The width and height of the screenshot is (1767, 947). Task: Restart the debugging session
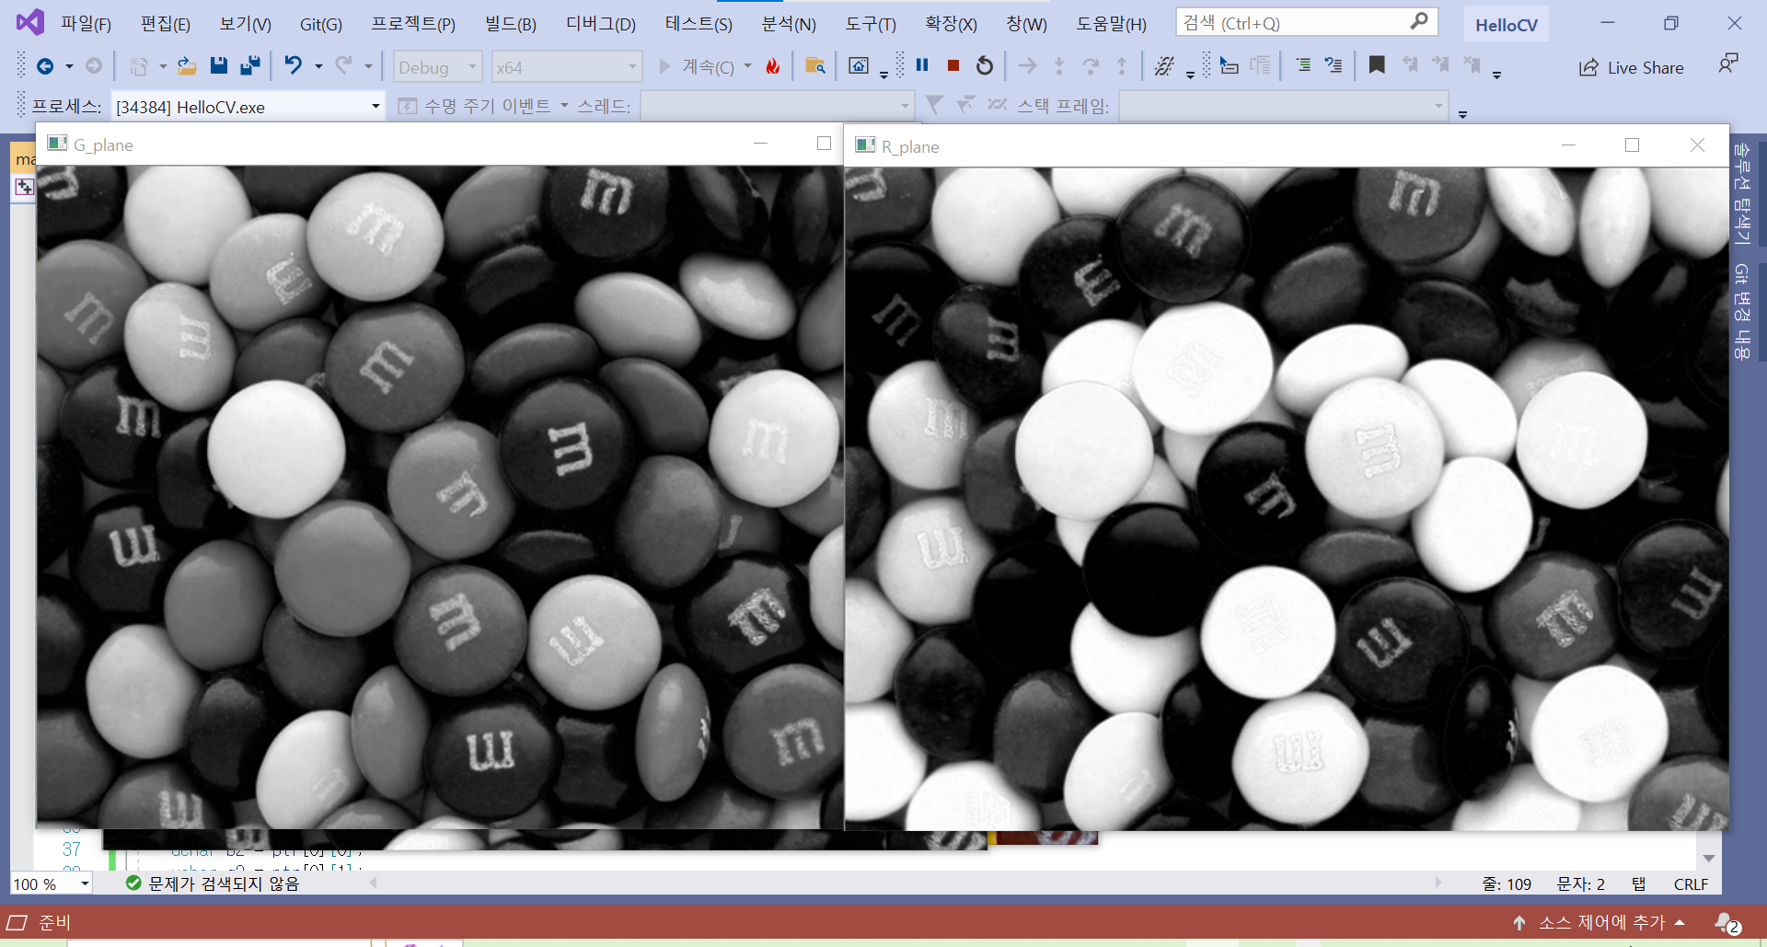(985, 65)
